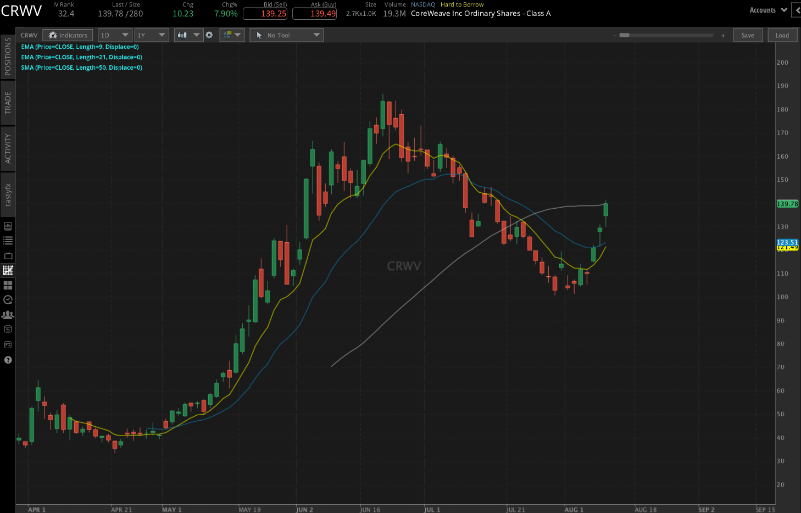Click the help question mark icon
801x513 pixels.
tap(8, 360)
